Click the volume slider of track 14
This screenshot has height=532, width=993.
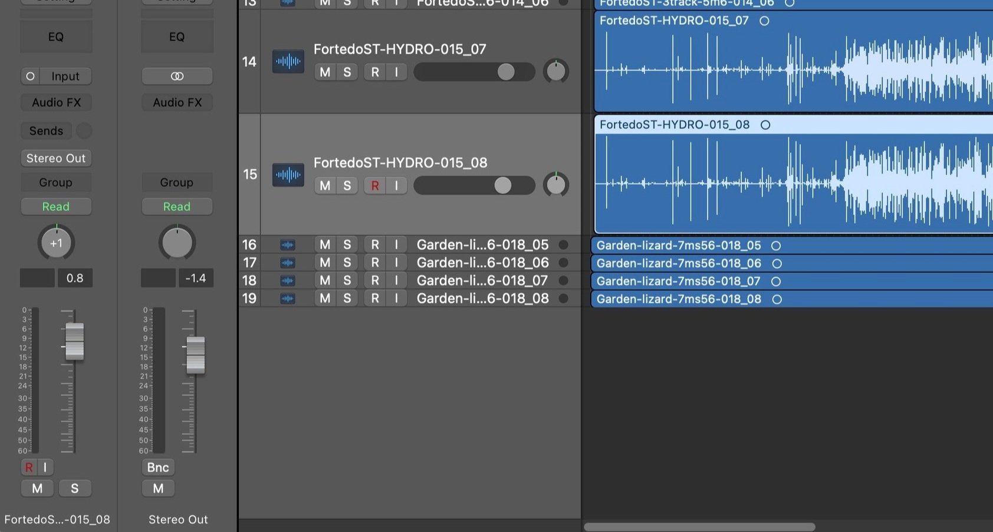474,72
